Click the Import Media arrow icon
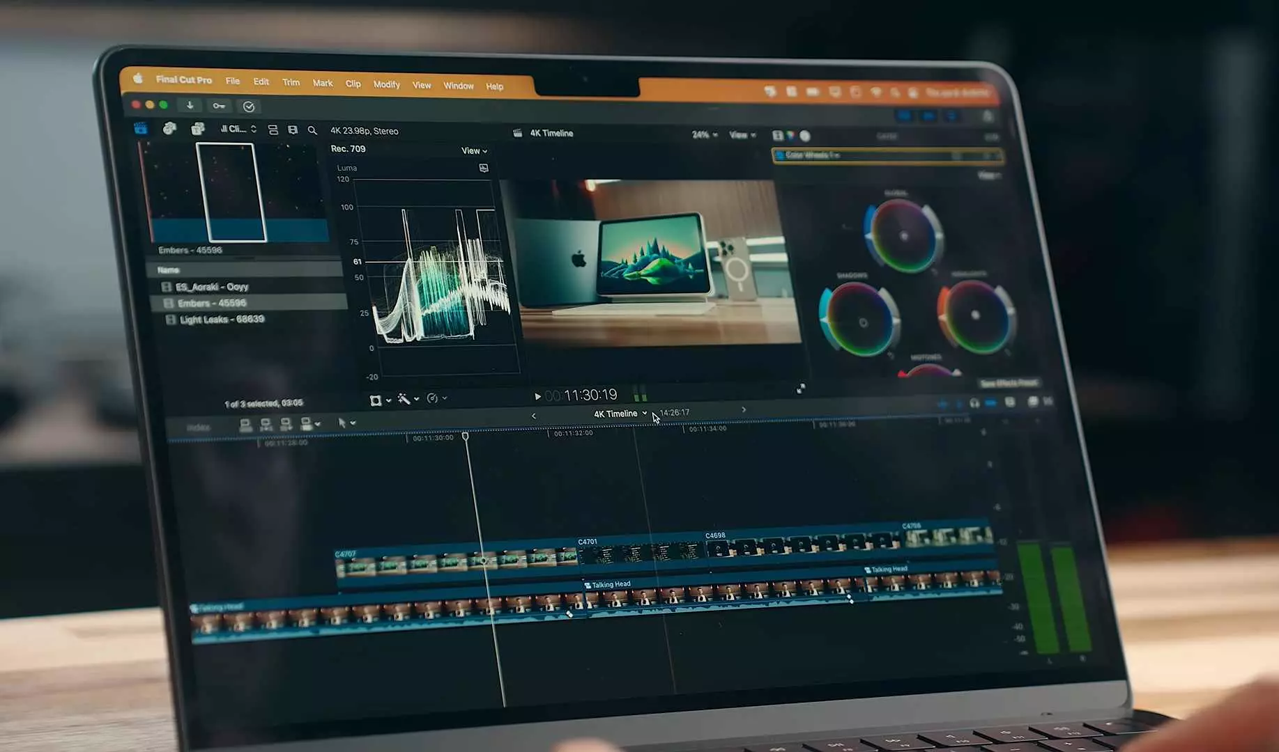 (x=190, y=105)
